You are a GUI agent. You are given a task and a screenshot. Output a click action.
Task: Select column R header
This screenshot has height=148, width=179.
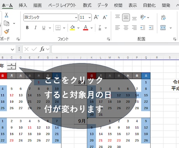(157, 58)
